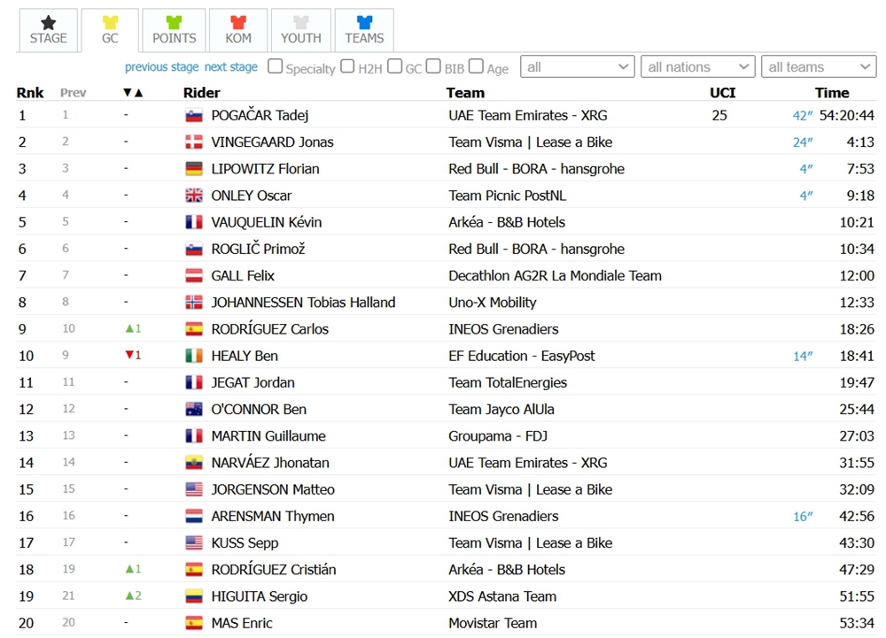Click the Dutch flag beside ARENSMAN
The height and width of the screenshot is (638, 886).
pyautogui.click(x=194, y=516)
